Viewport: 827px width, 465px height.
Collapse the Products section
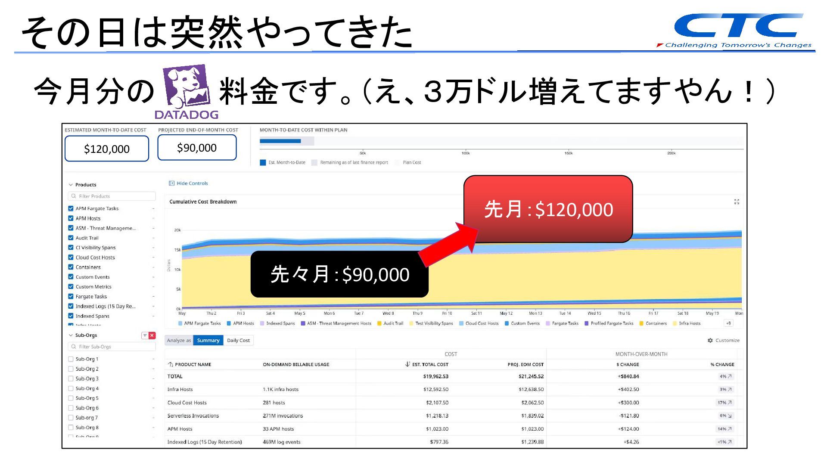(71, 185)
